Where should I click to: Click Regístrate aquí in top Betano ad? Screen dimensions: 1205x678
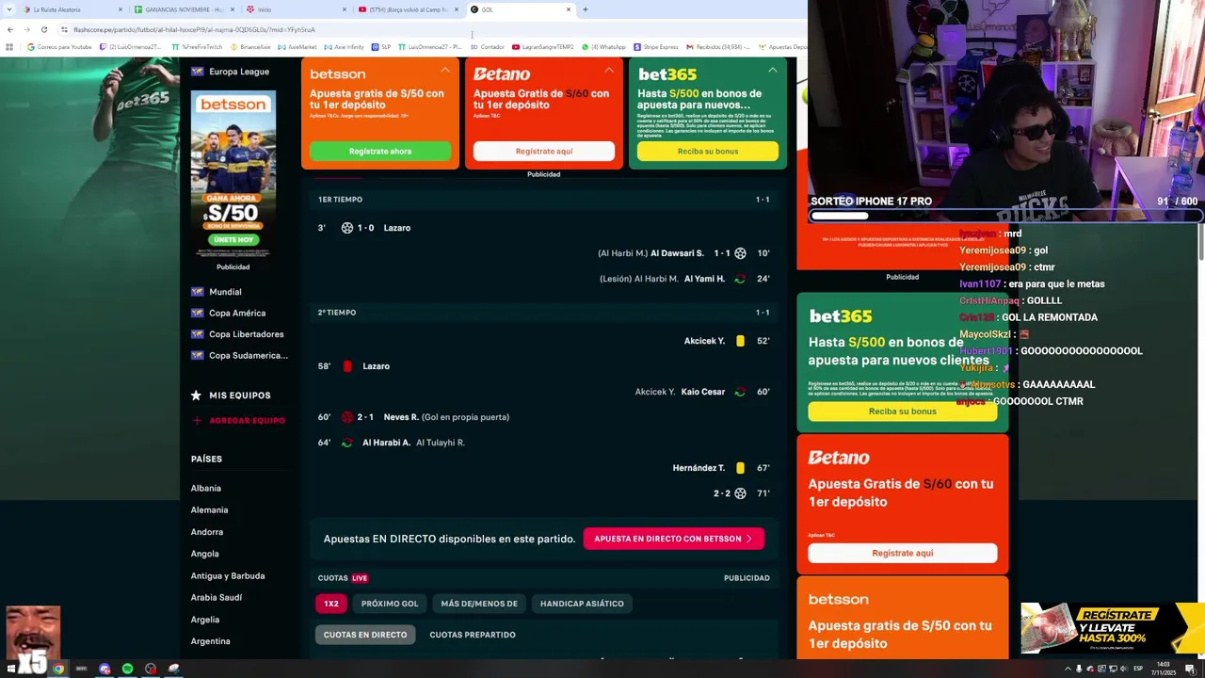[x=544, y=151]
